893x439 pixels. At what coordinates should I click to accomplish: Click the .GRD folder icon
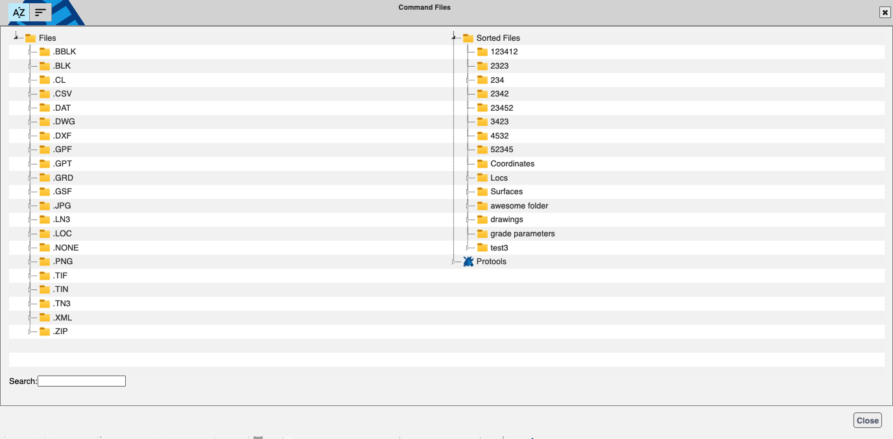tap(45, 178)
